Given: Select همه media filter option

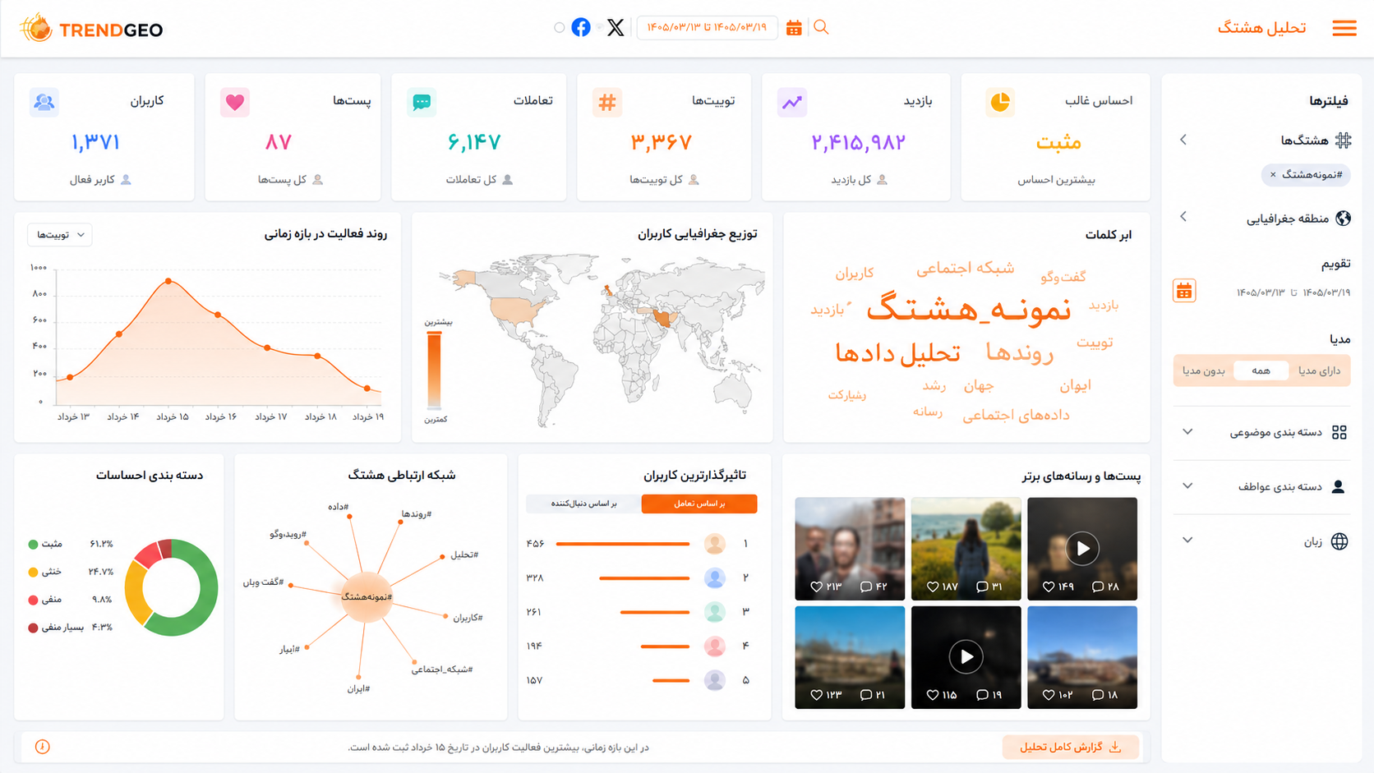Looking at the screenshot, I should [x=1261, y=370].
